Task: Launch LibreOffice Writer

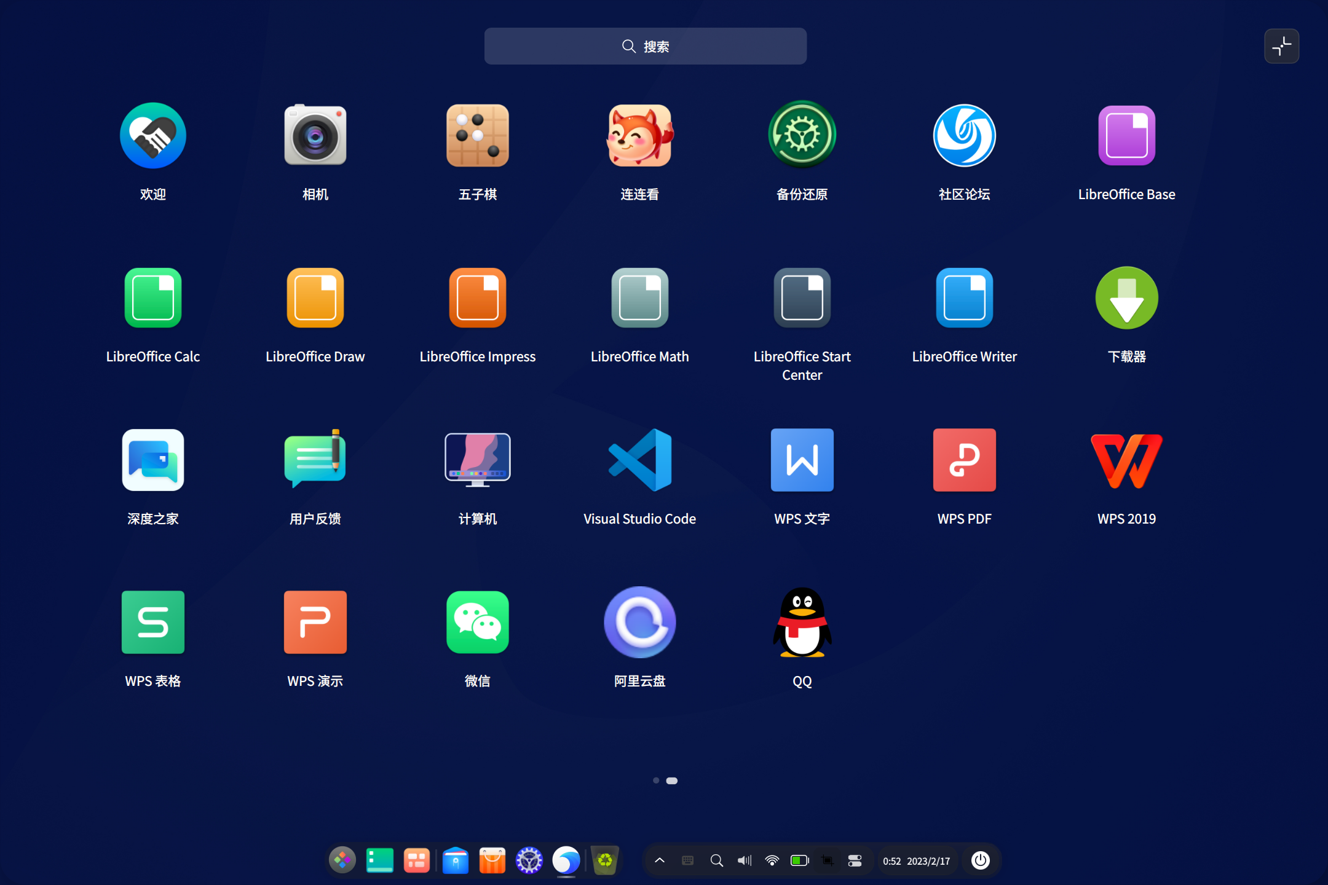Action: [x=963, y=297]
